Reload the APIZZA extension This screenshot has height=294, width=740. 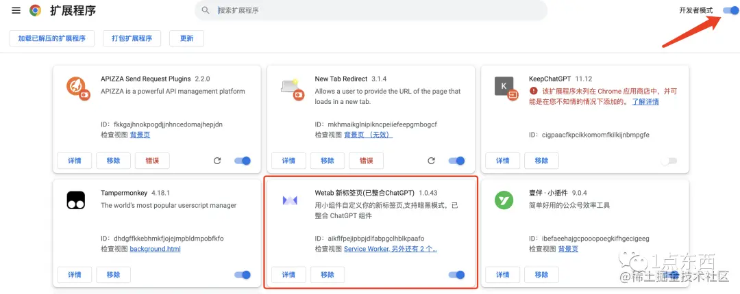pyautogui.click(x=217, y=161)
